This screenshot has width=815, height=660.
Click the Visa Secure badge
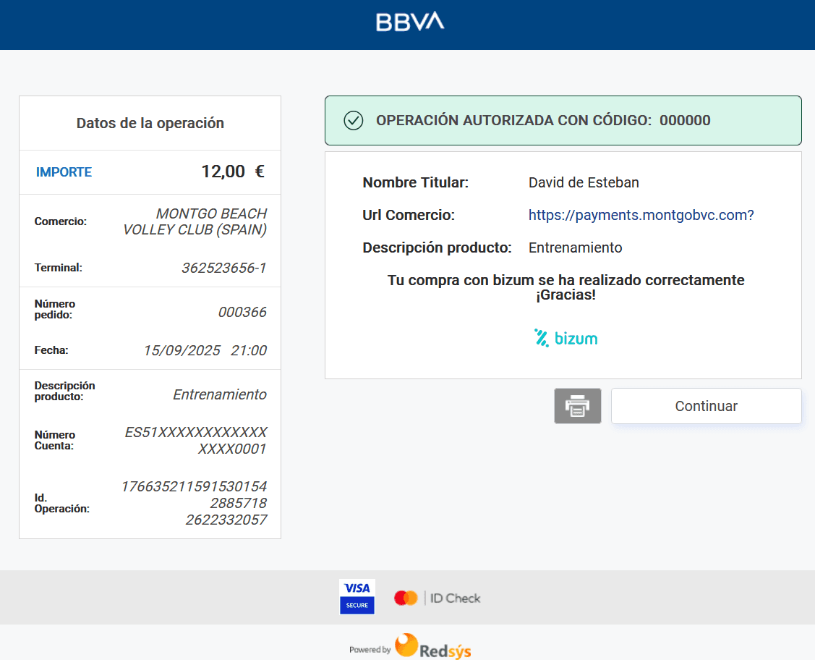tap(357, 596)
